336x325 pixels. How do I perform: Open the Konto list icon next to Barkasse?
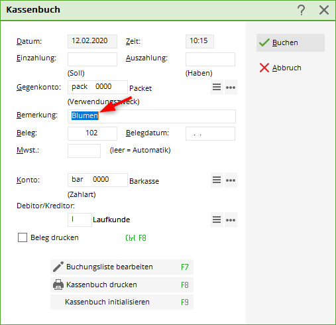[x=217, y=180]
